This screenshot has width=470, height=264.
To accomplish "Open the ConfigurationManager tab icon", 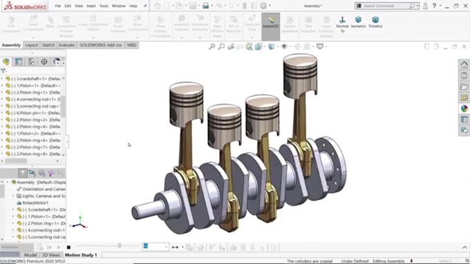I will pos(32,61).
